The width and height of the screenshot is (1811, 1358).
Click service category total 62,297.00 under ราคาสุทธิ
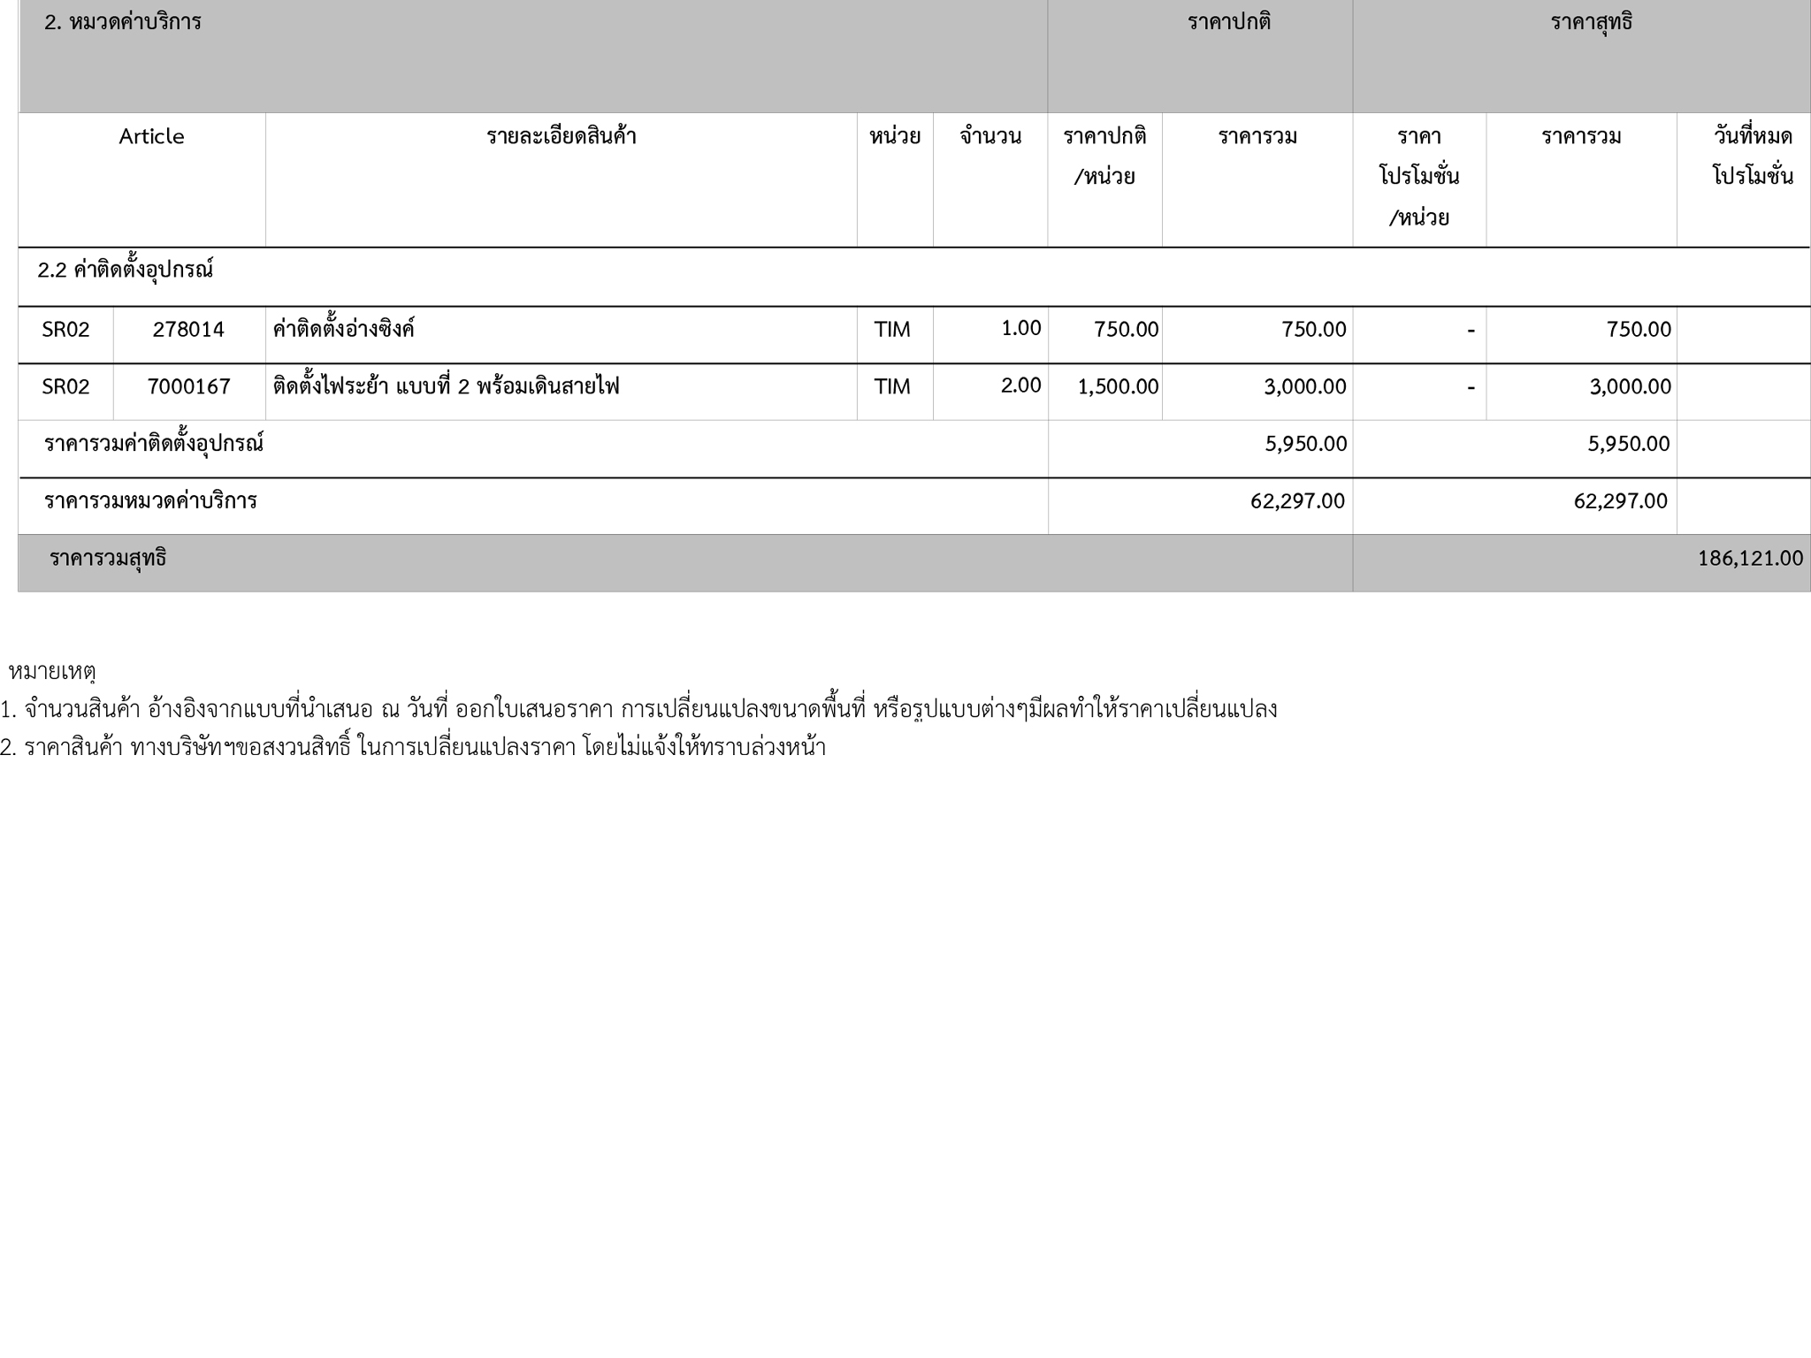pyautogui.click(x=1619, y=501)
